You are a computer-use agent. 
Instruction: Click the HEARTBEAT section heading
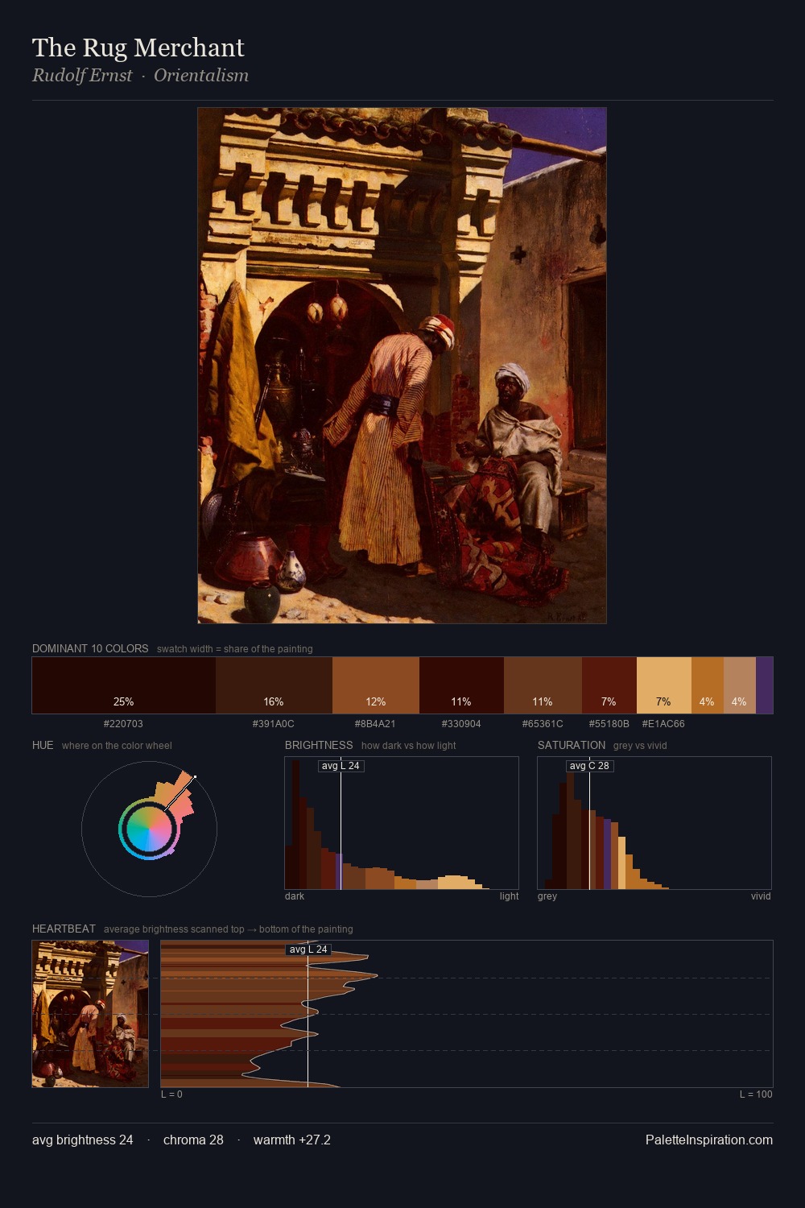point(64,929)
